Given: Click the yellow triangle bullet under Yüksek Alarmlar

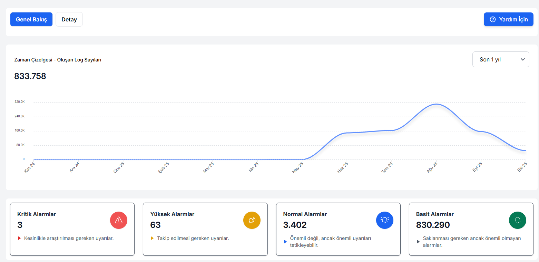Looking at the screenshot, I should coord(153,238).
